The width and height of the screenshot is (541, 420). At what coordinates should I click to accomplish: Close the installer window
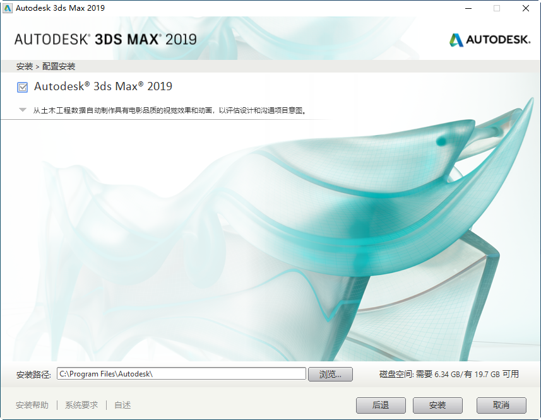pyautogui.click(x=525, y=8)
